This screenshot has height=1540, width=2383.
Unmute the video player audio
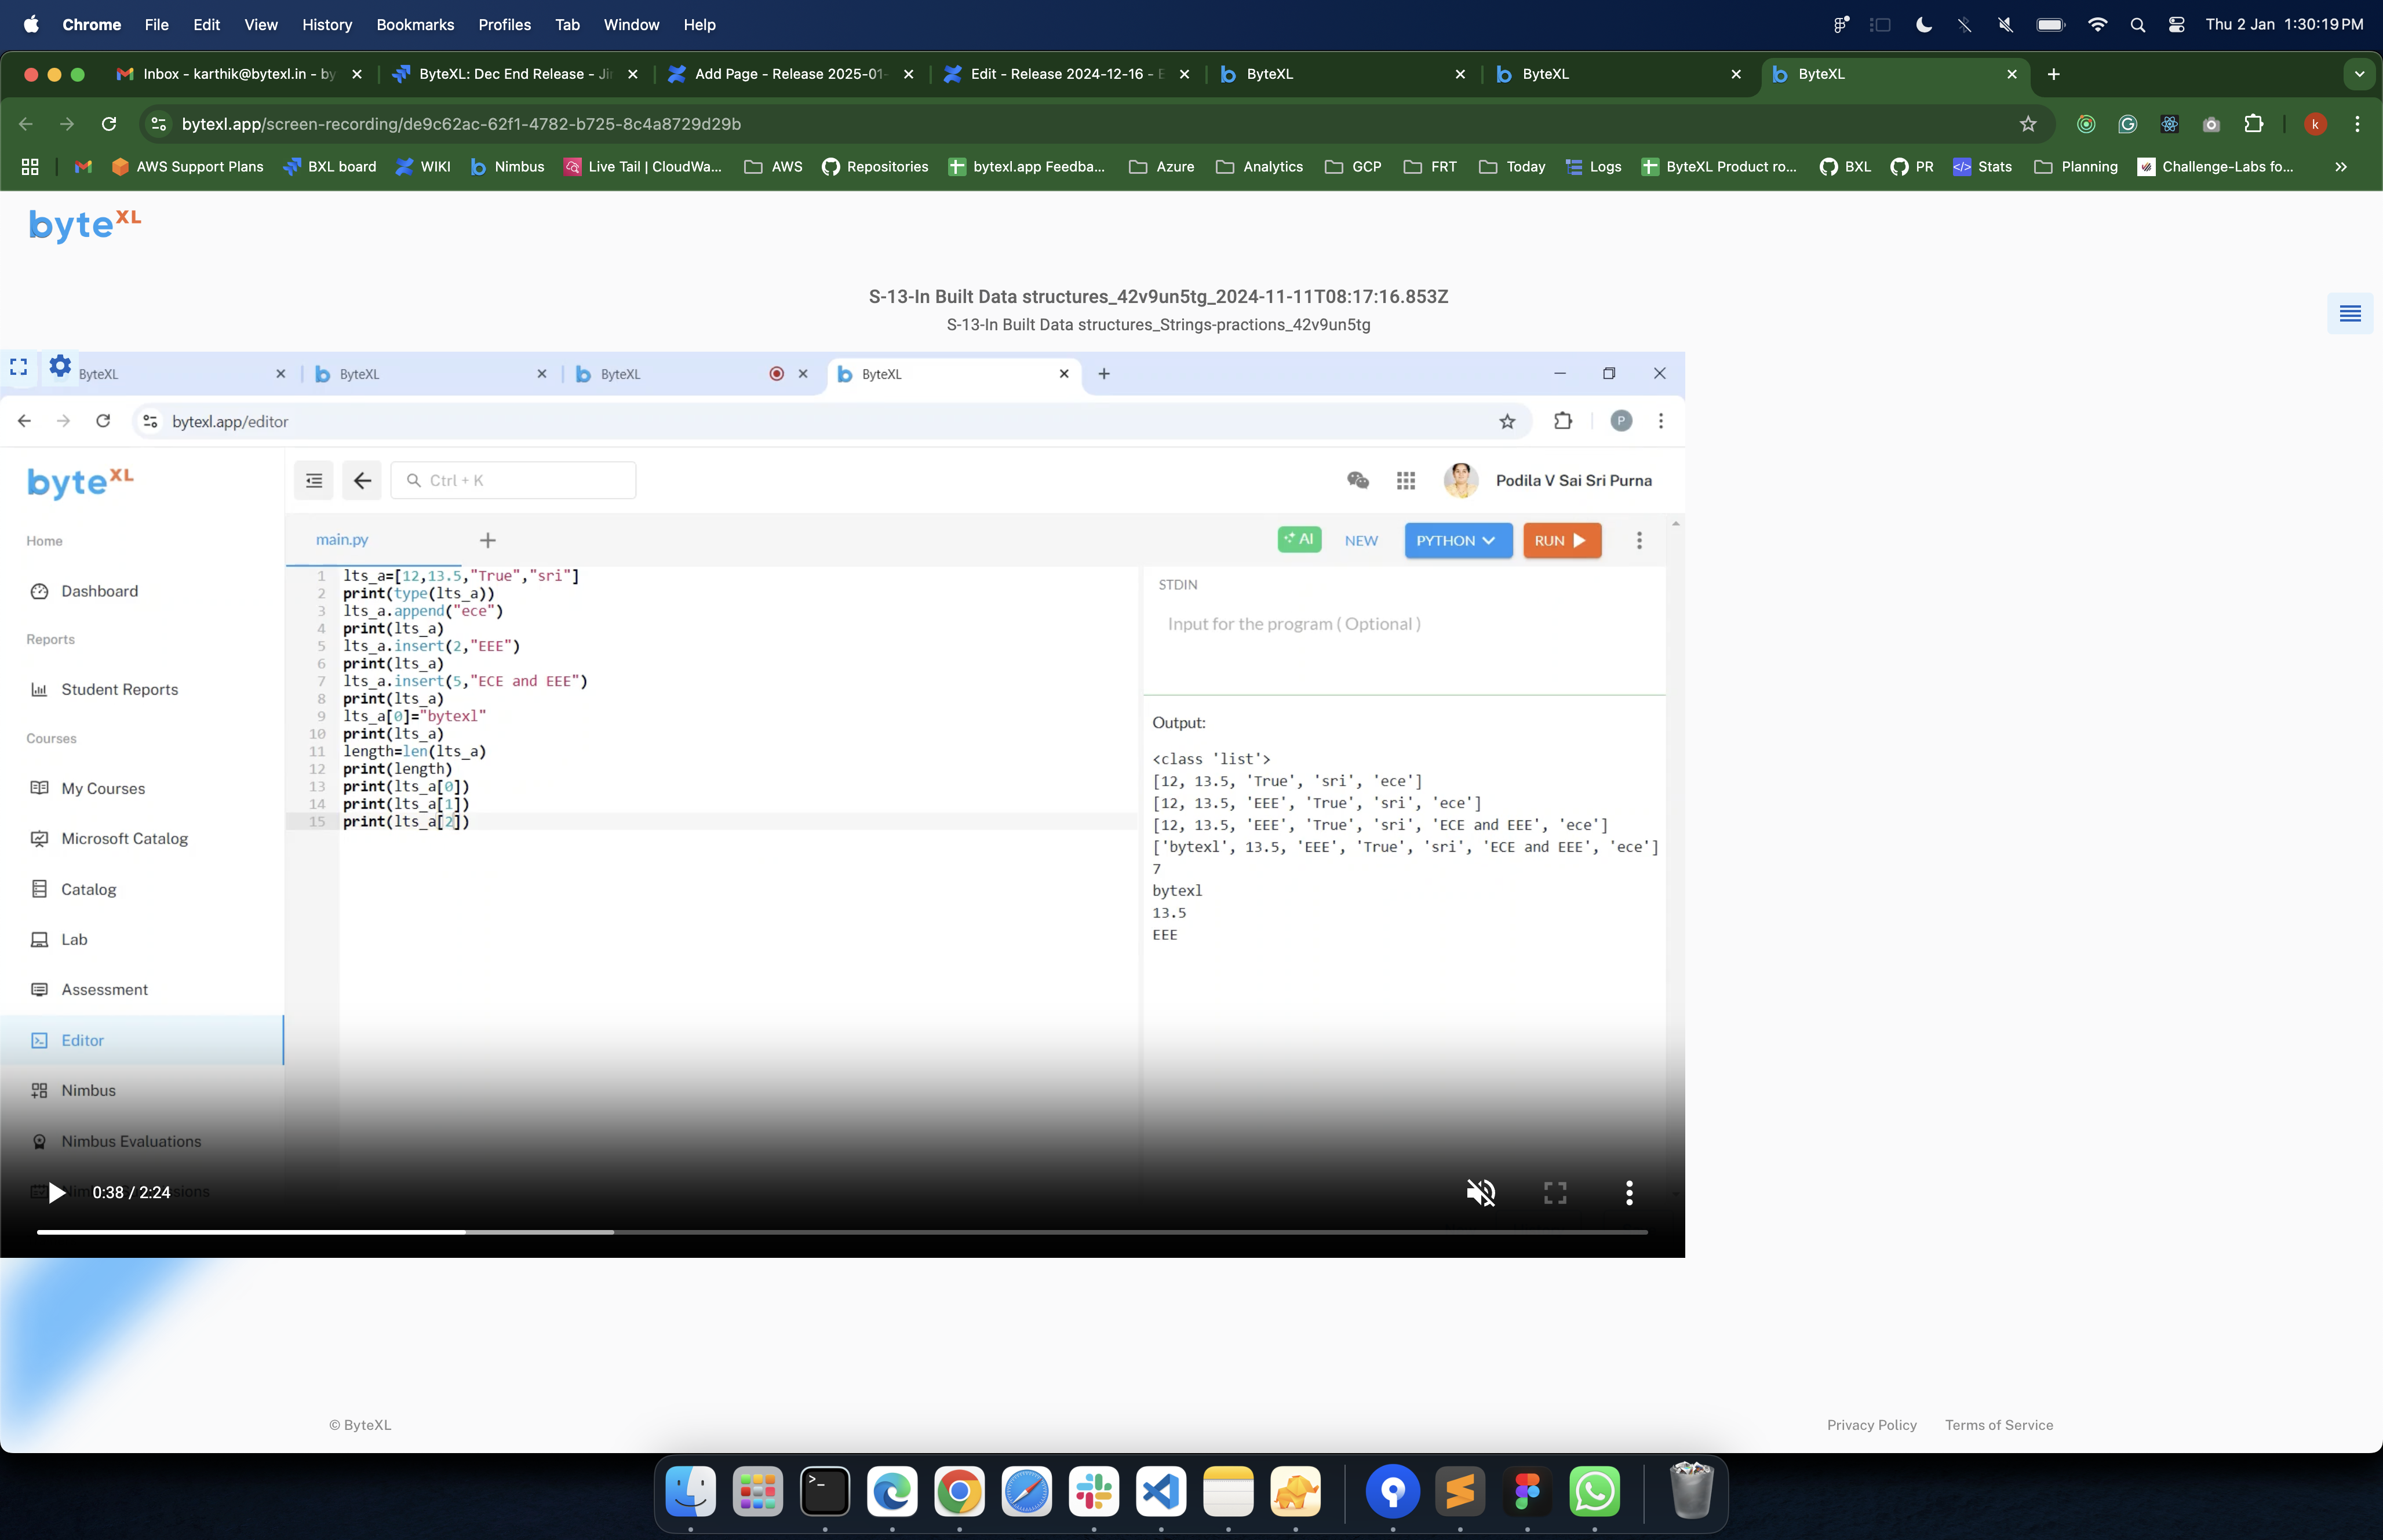(1481, 1192)
